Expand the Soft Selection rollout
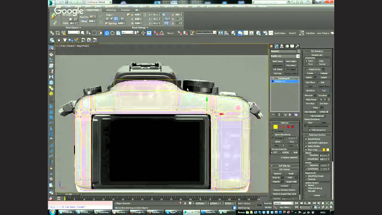 [x=285, y=166]
